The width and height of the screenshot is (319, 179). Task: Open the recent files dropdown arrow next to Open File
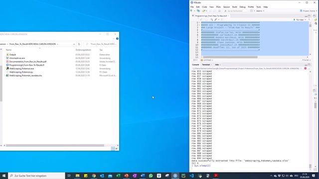pos(206,11)
